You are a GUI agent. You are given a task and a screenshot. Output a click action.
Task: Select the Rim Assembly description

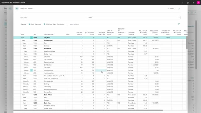[48, 81]
